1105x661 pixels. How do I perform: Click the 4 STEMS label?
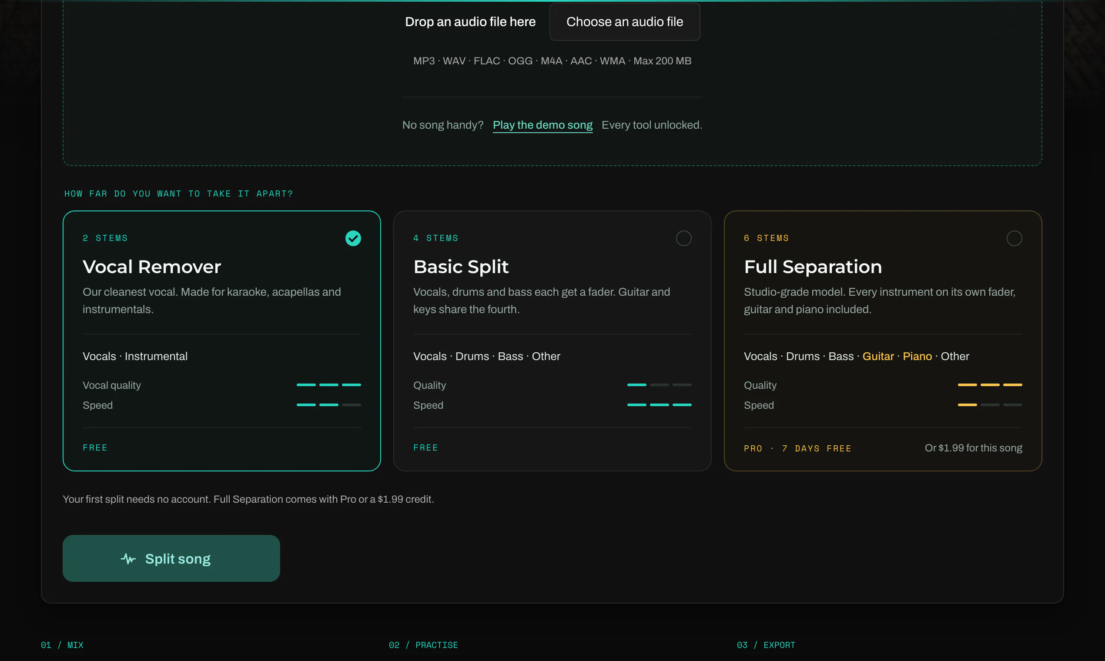click(436, 238)
